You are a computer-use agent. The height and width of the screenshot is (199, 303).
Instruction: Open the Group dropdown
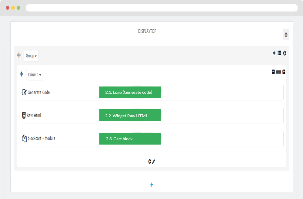coord(31,56)
